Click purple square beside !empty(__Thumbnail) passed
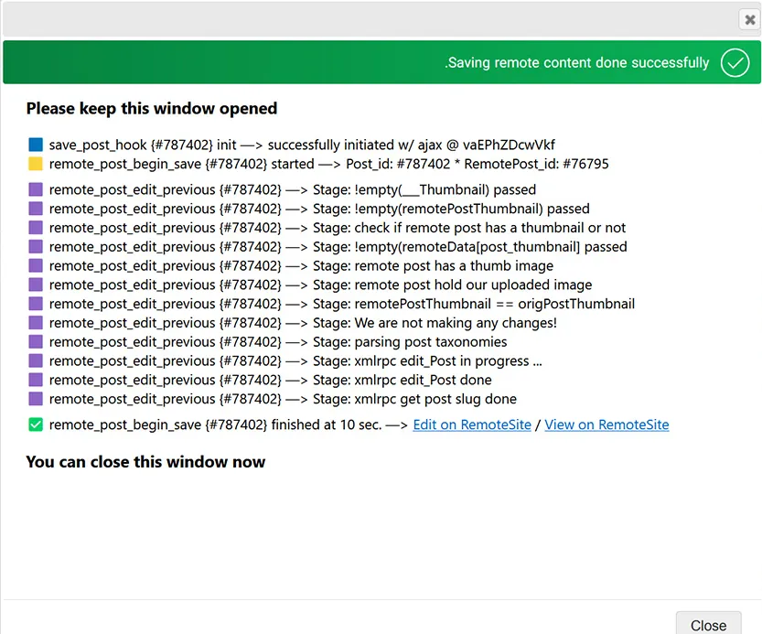The width and height of the screenshot is (762, 634). tap(36, 189)
